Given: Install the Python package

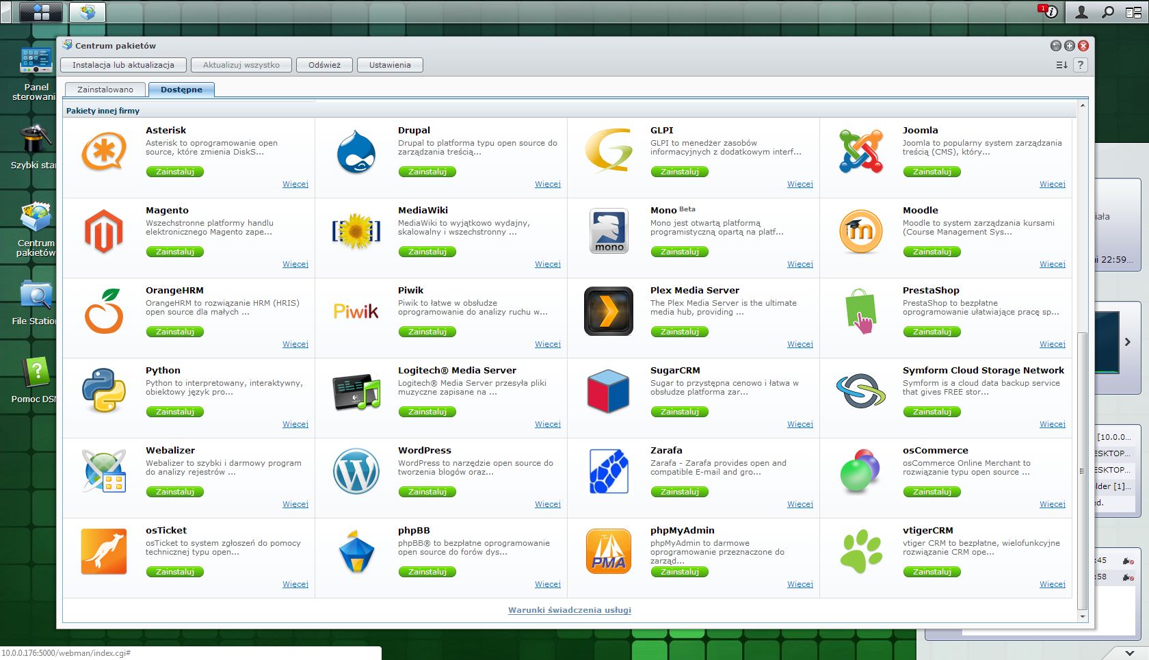Looking at the screenshot, I should 175,412.
